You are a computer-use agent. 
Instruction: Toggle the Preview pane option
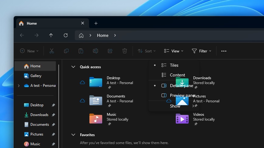tap(174, 95)
